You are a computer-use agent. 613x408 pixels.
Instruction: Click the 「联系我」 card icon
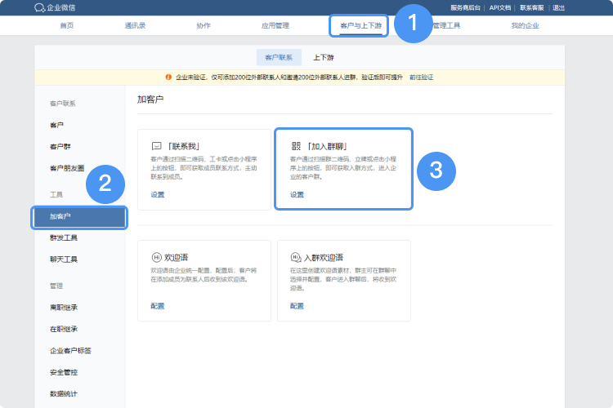click(156, 146)
